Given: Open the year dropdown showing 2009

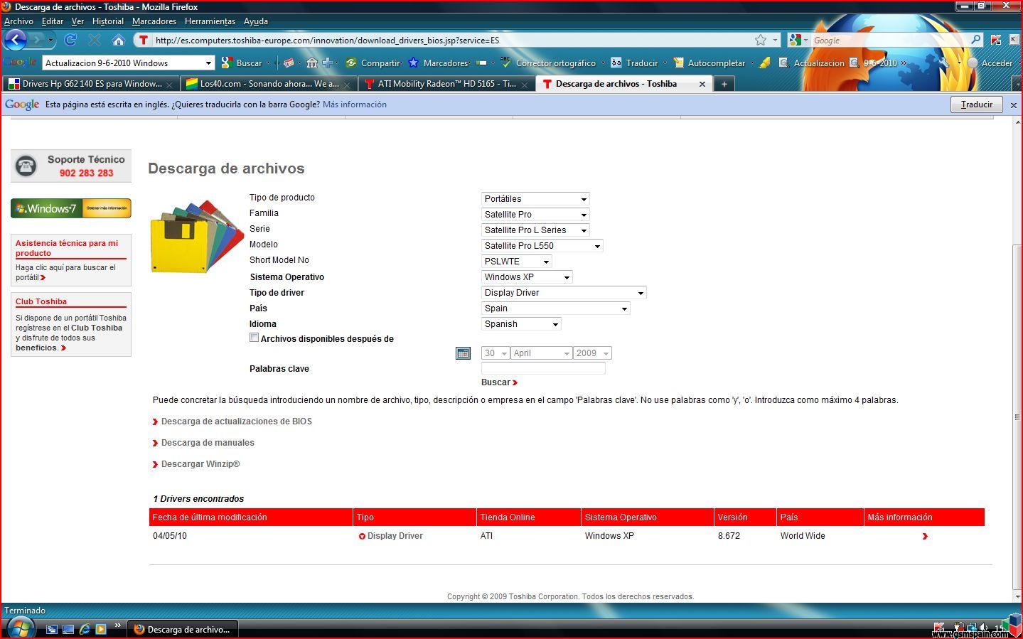Looking at the screenshot, I should 593,353.
